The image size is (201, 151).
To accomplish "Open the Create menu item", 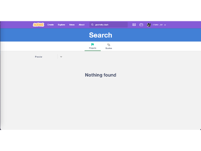I will click(x=50, y=25).
